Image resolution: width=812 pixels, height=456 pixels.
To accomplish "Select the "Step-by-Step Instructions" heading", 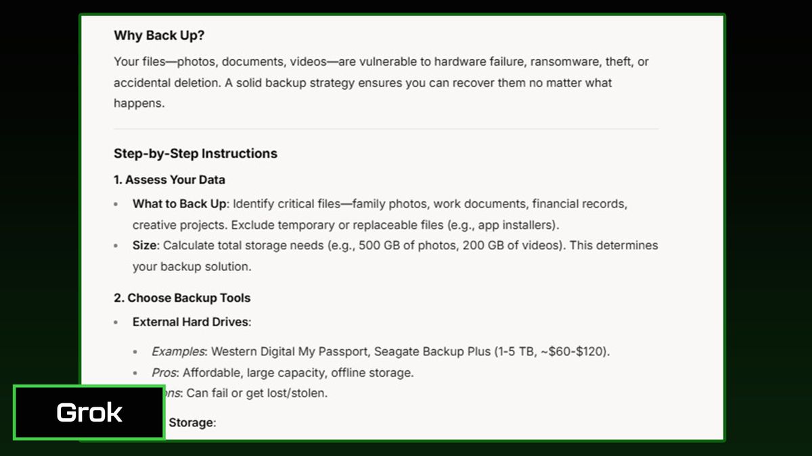I will 196,153.
